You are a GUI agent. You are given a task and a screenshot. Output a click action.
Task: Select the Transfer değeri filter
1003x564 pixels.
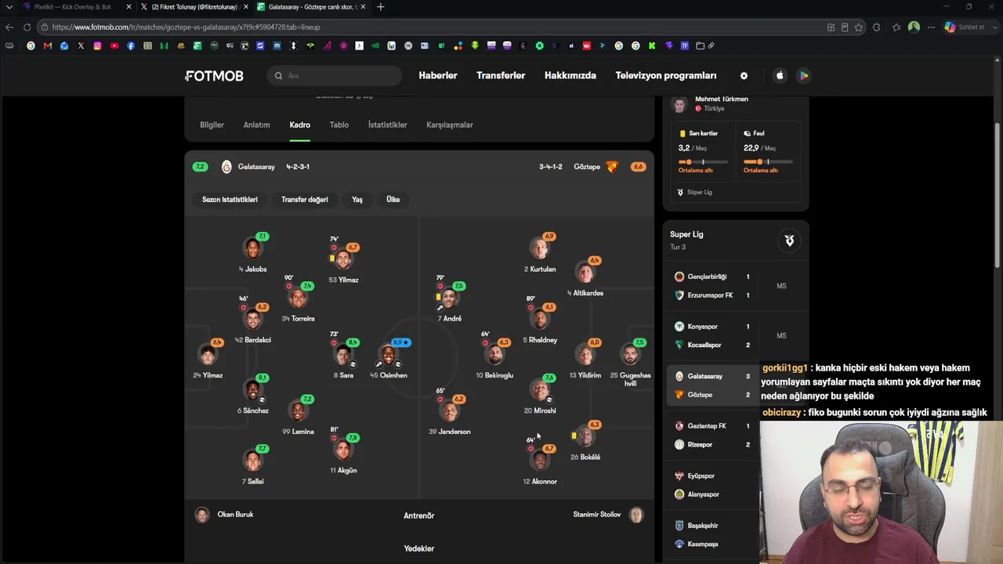point(305,200)
